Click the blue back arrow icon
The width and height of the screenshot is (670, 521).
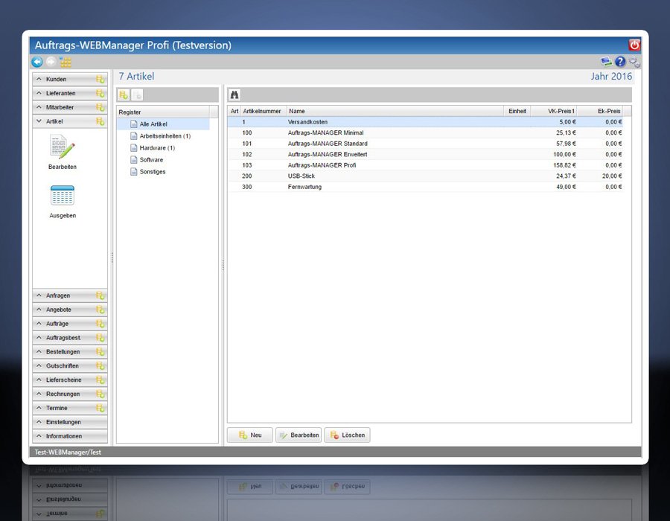pos(37,62)
